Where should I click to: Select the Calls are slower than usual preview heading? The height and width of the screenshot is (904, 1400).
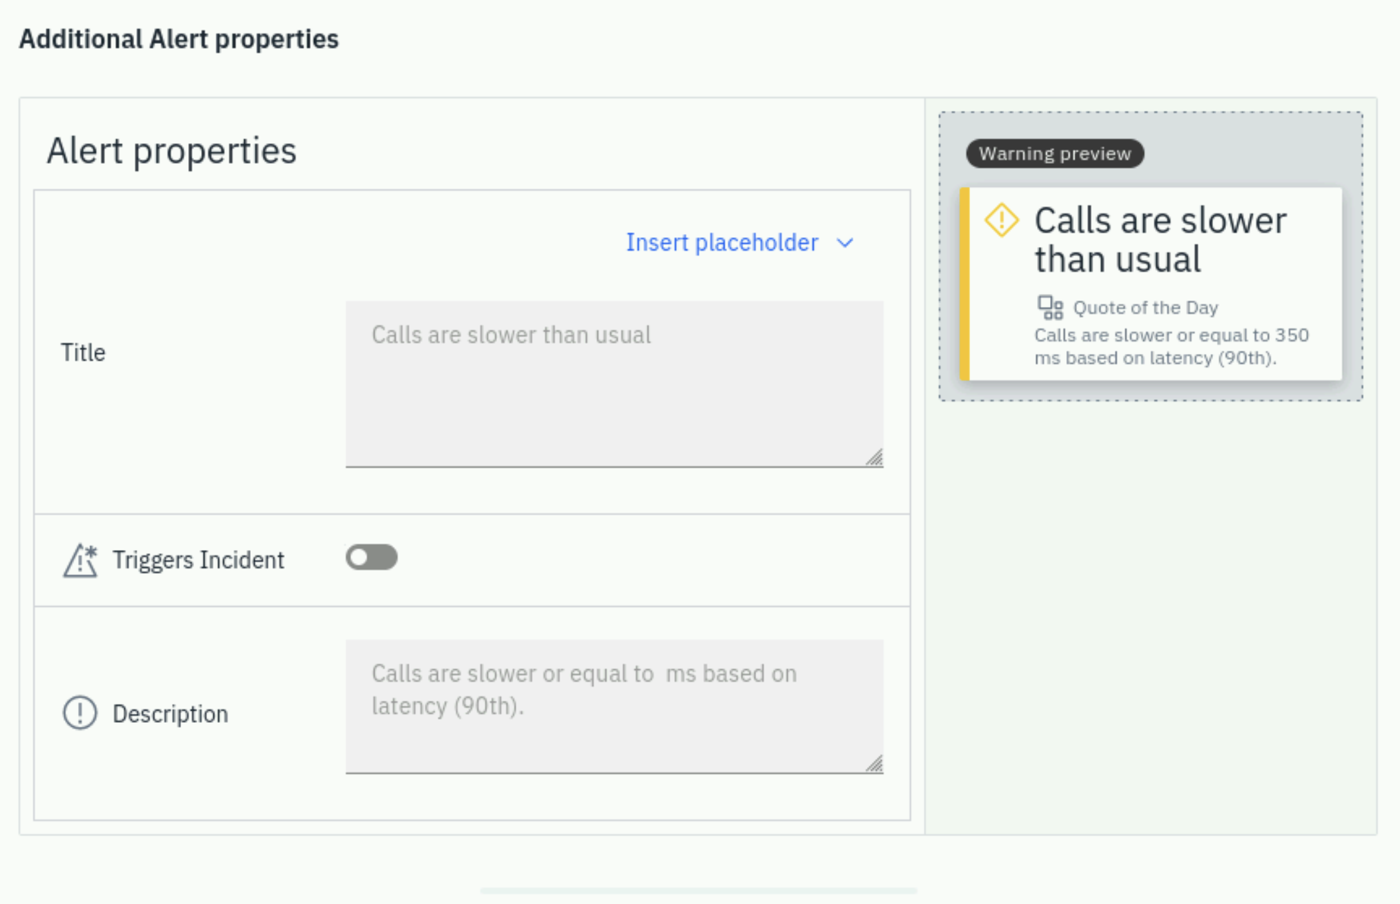pos(1160,240)
